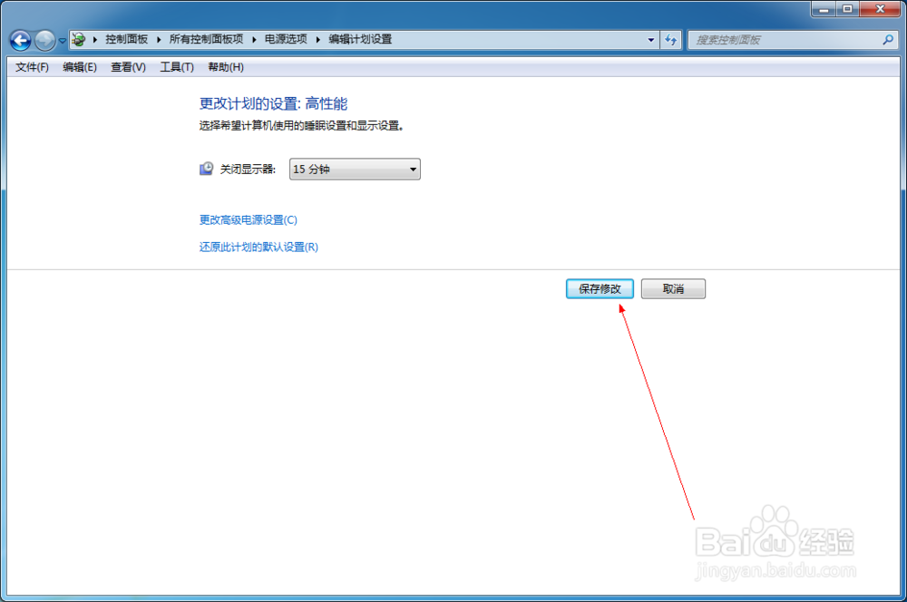
Task: Open the recent pages history arrow
Action: [x=62, y=41]
